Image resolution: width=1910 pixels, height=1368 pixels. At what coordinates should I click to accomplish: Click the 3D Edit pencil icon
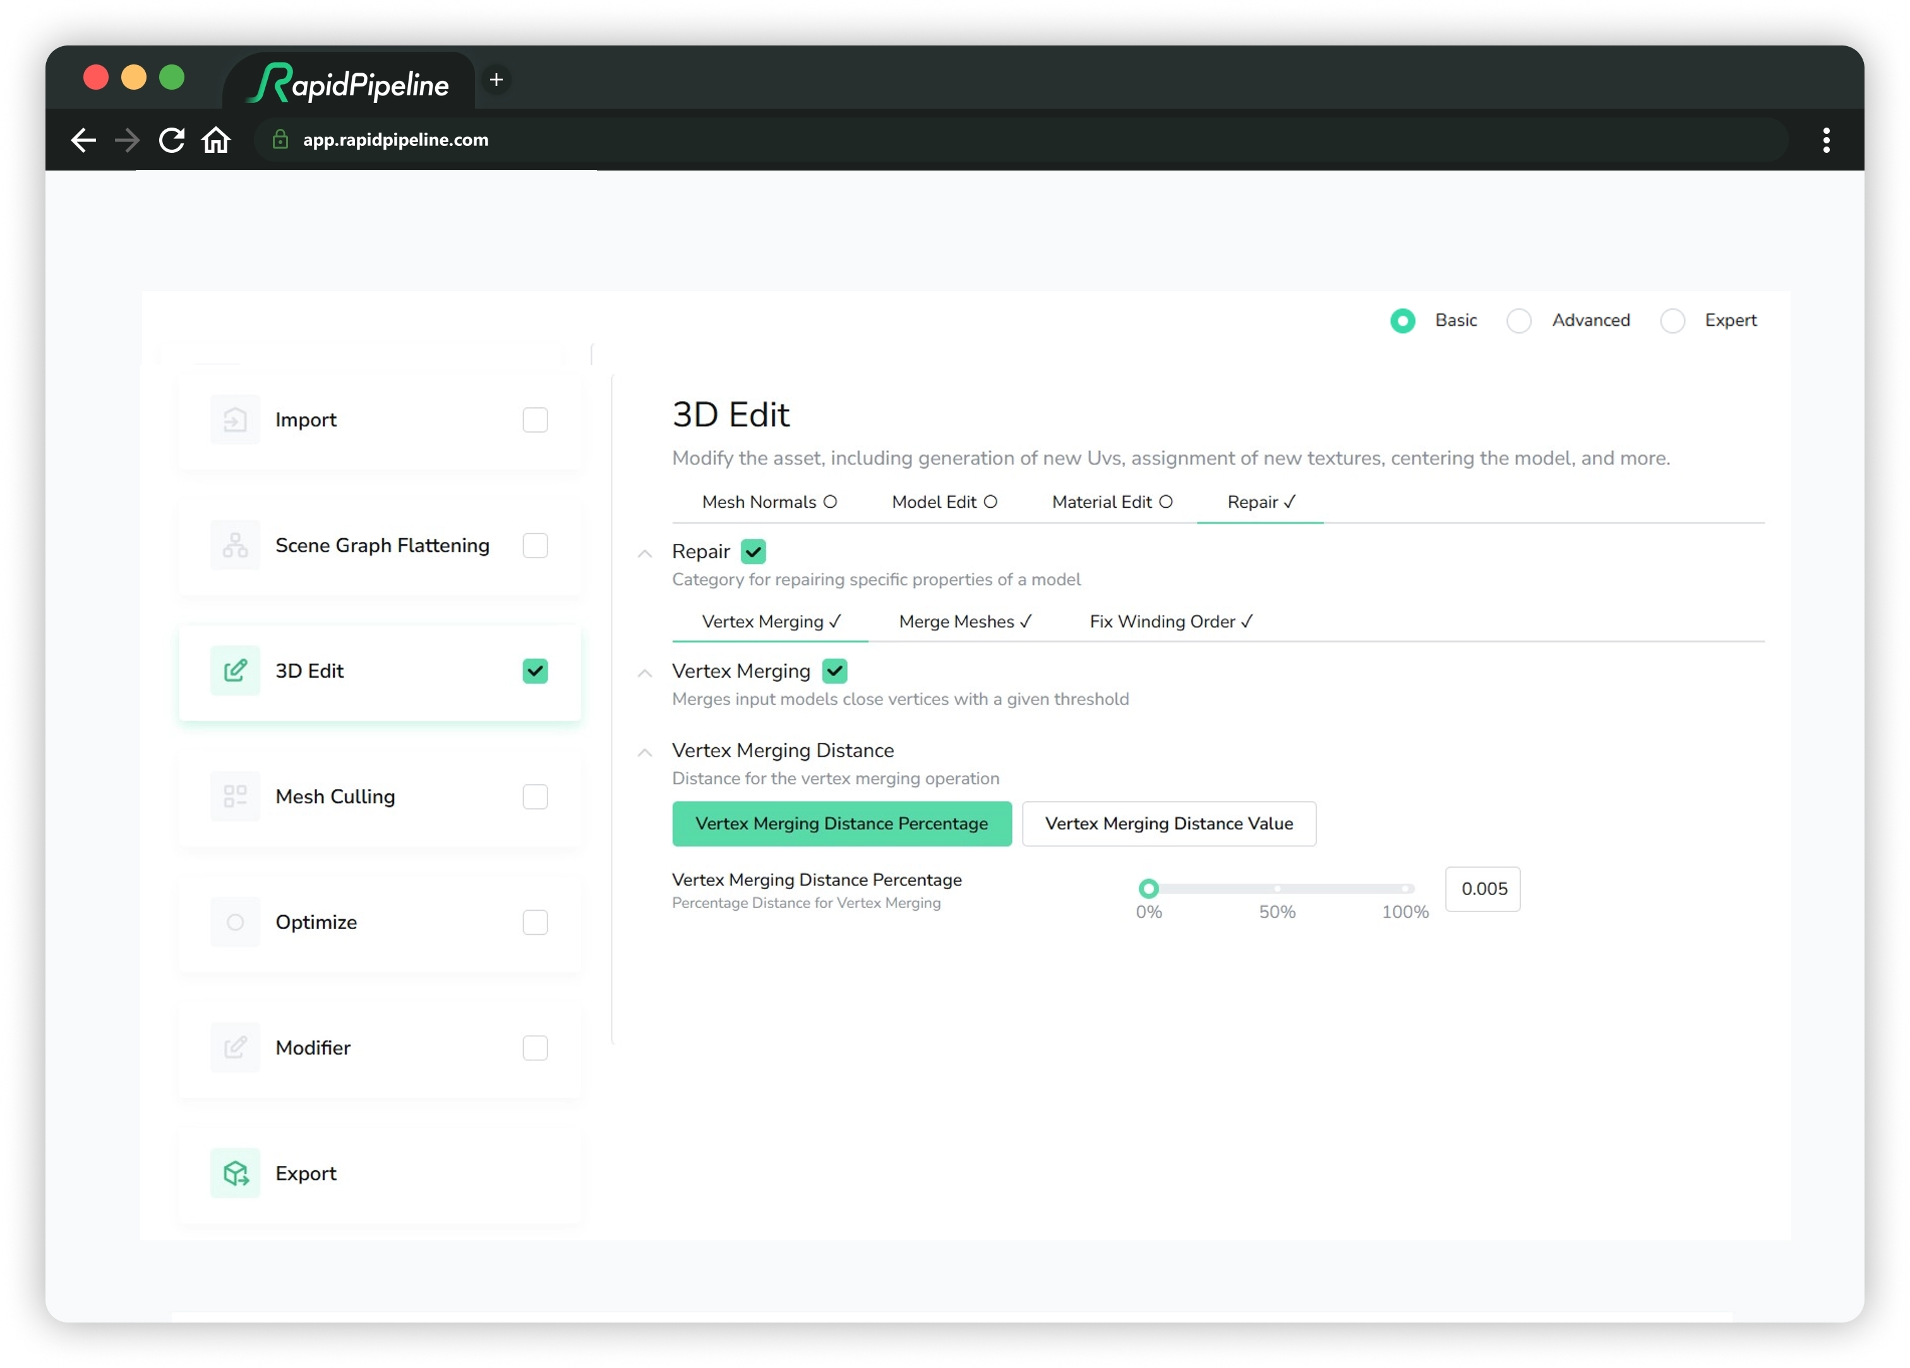(235, 671)
